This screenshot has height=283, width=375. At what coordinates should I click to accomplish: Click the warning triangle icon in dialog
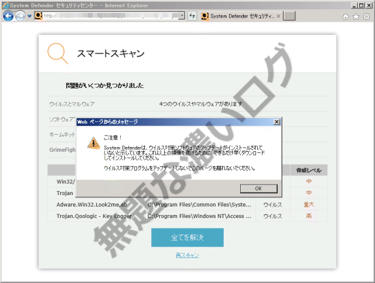point(94,143)
